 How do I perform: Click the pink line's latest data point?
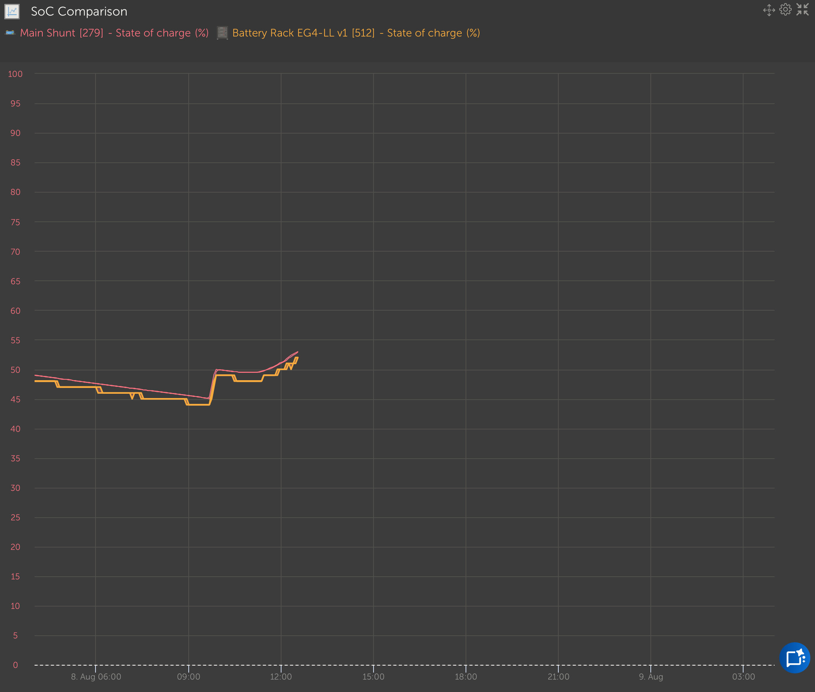coord(298,352)
